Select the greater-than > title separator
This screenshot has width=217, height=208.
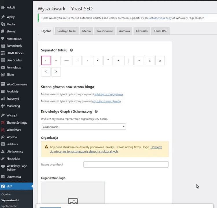(56, 72)
